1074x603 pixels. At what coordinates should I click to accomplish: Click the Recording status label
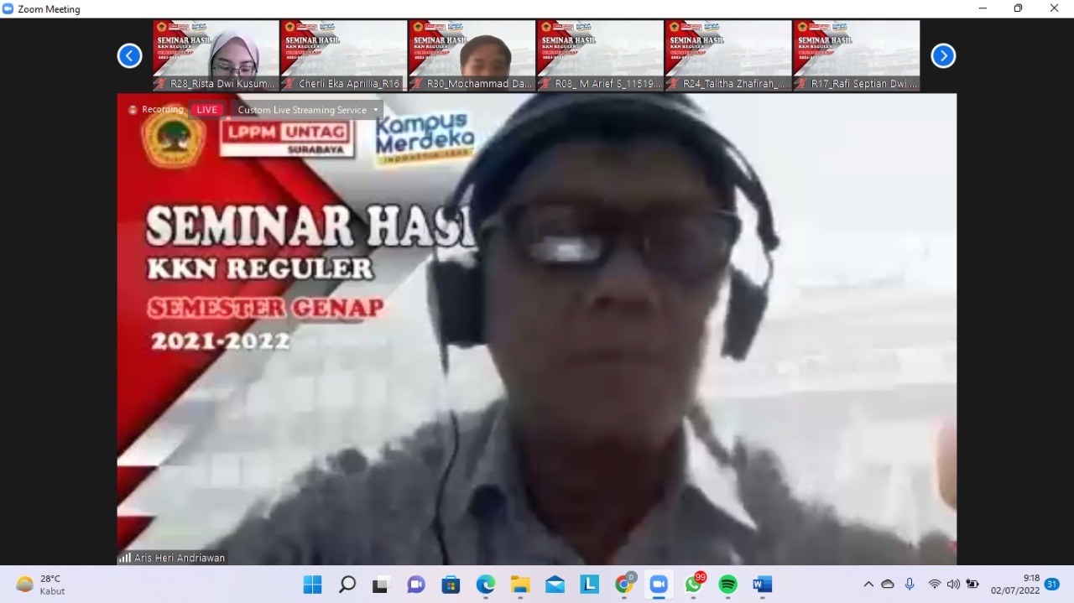pos(163,110)
